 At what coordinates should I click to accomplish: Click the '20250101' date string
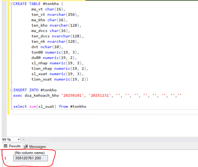click(72, 96)
